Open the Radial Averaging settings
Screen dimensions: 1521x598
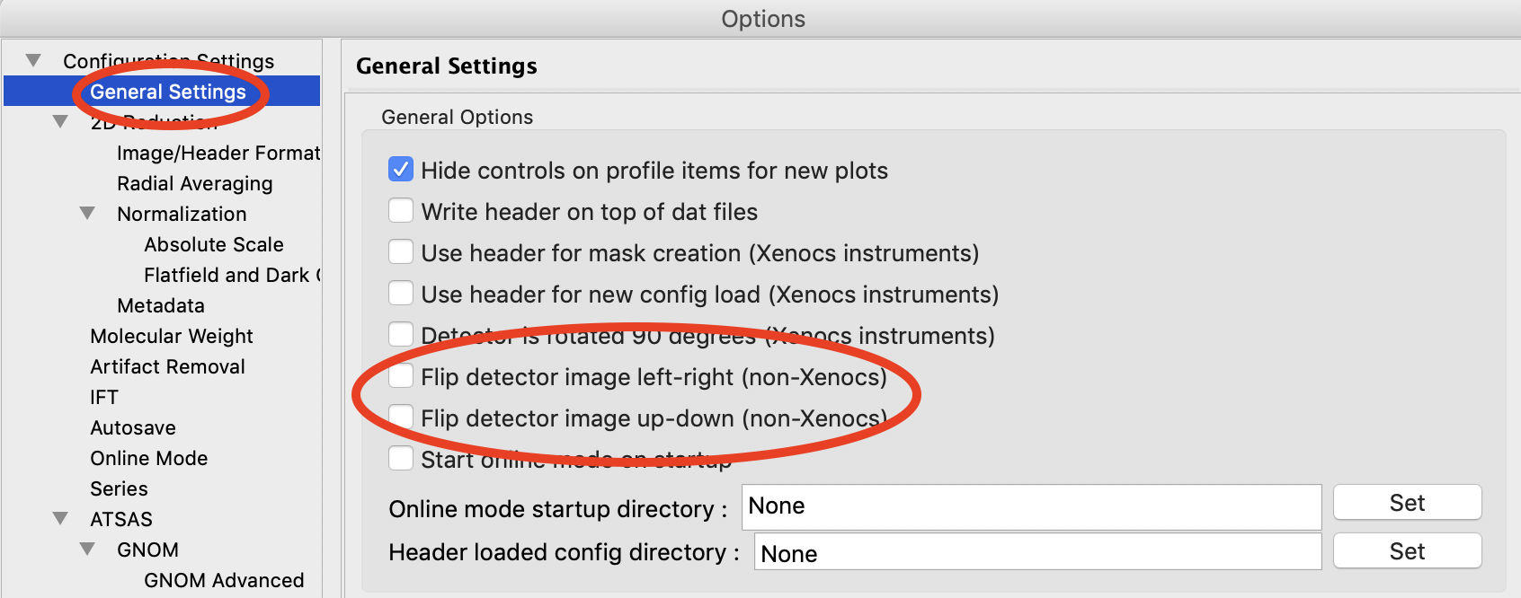pyautogui.click(x=195, y=183)
